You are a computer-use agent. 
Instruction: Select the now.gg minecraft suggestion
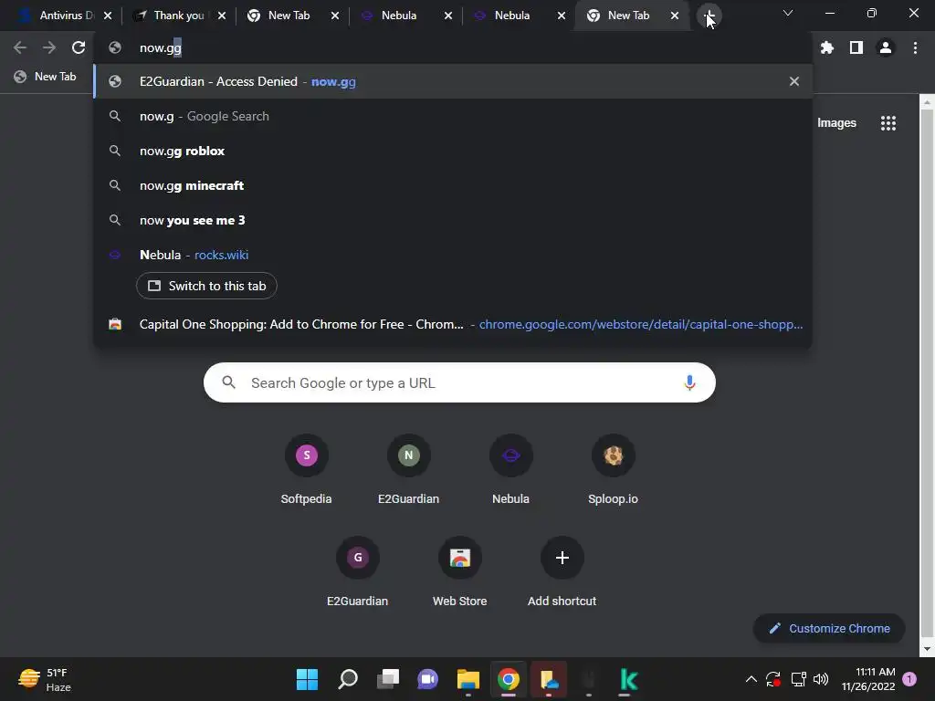point(453,185)
